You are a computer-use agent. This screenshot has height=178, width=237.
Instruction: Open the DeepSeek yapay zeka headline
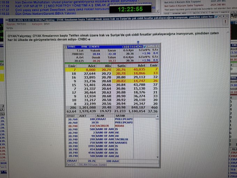point(62,10)
